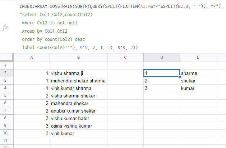The width and height of the screenshot is (226, 148).
Task: Select row 5 header
Action: pyautogui.click(x=6, y=96)
